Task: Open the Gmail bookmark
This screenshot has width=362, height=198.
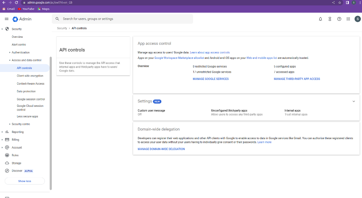Action: click(8, 9)
